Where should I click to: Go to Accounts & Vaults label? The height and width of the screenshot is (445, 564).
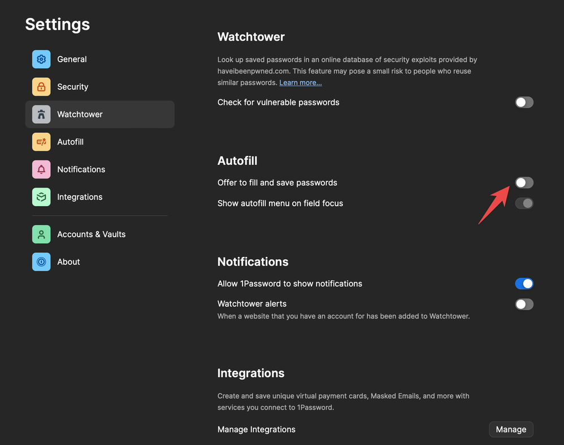[x=92, y=234]
